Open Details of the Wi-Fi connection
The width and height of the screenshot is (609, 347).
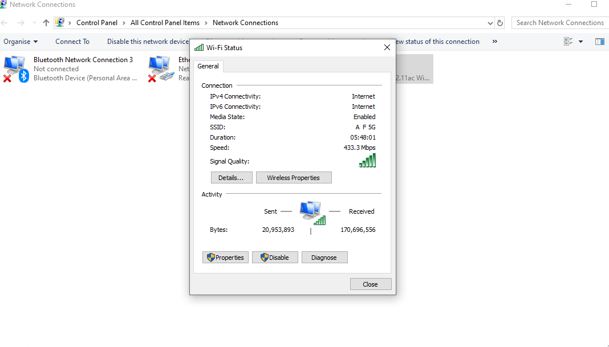232,177
